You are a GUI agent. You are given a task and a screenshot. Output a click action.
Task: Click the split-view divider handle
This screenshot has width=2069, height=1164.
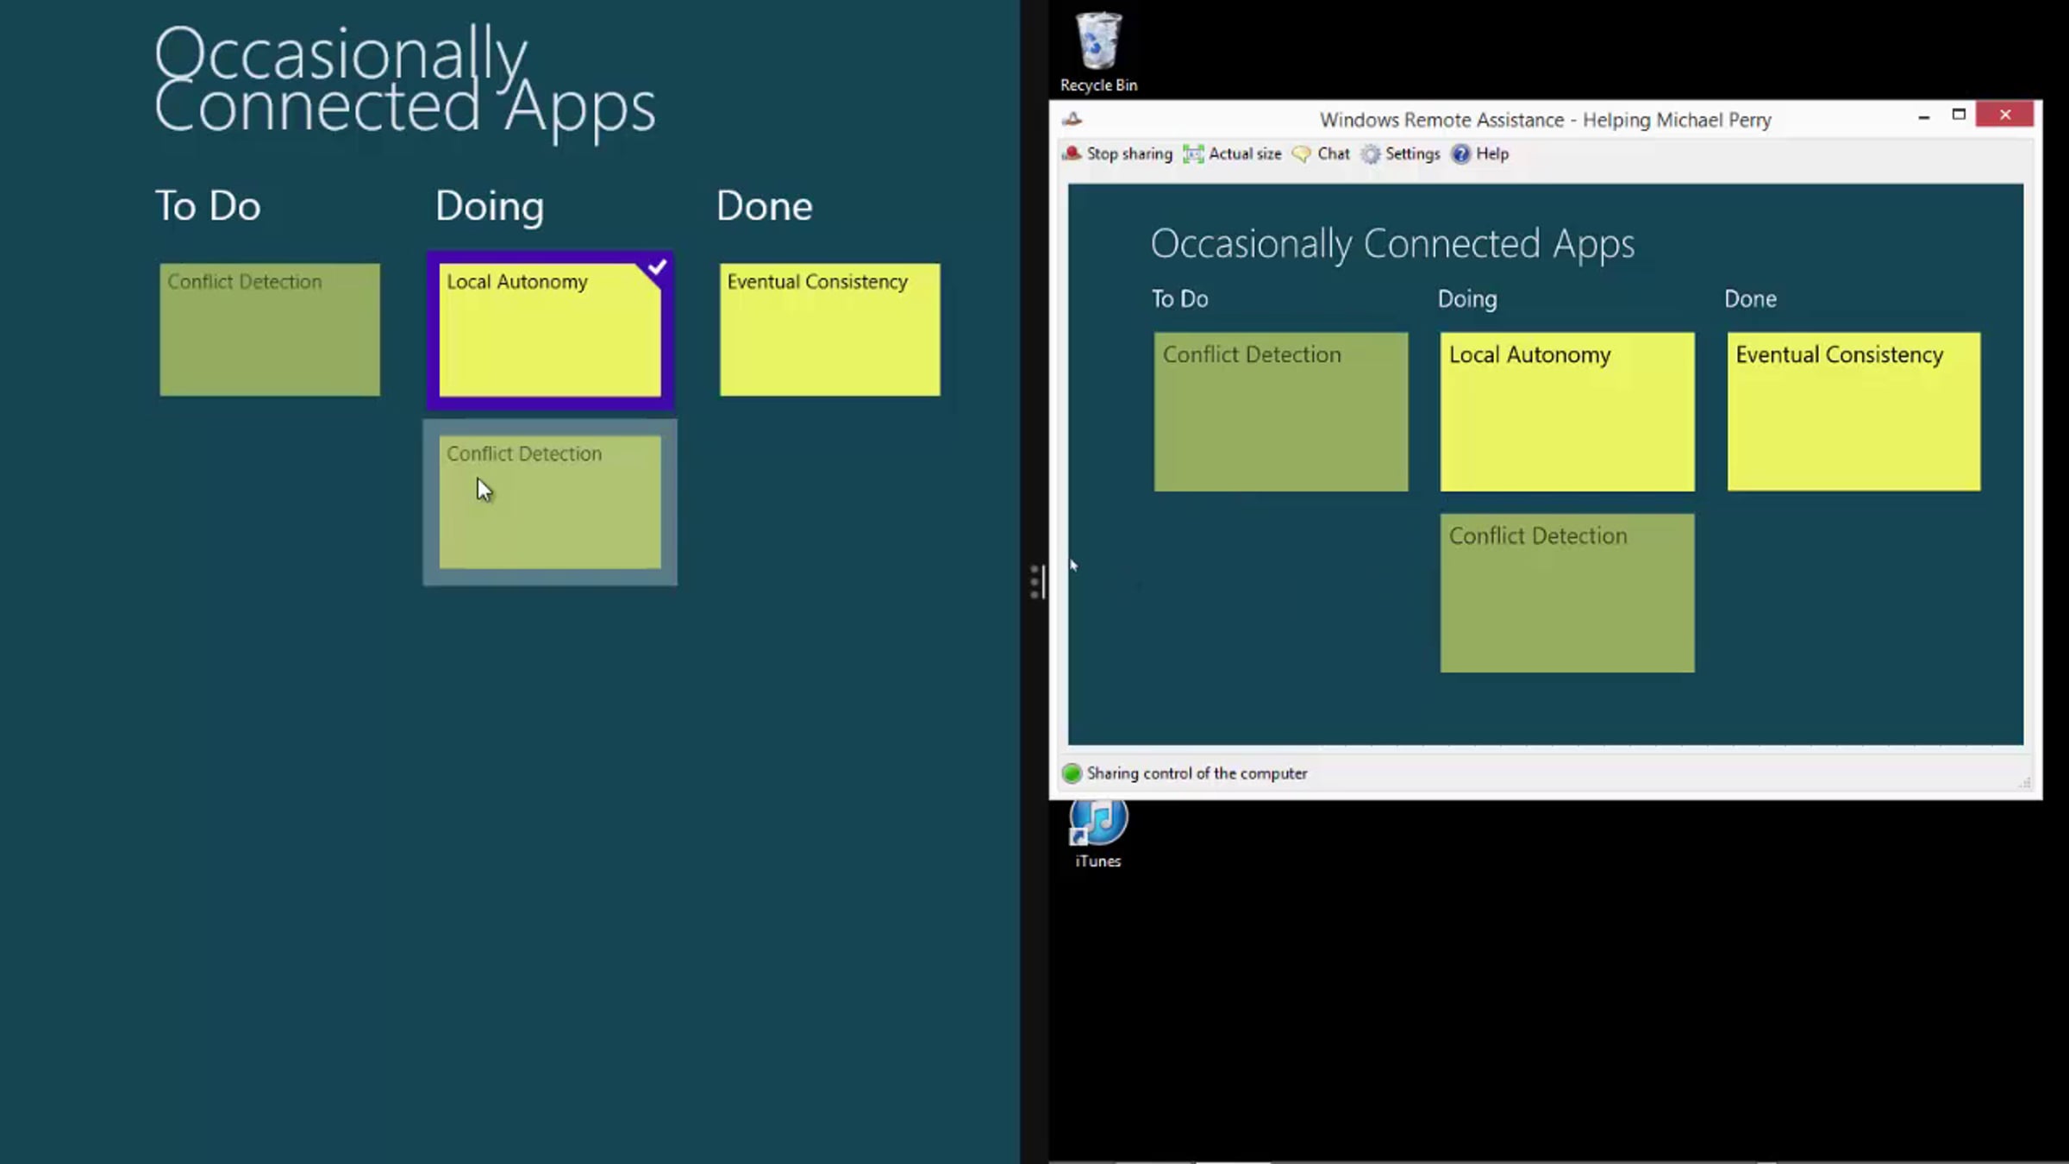[1035, 582]
